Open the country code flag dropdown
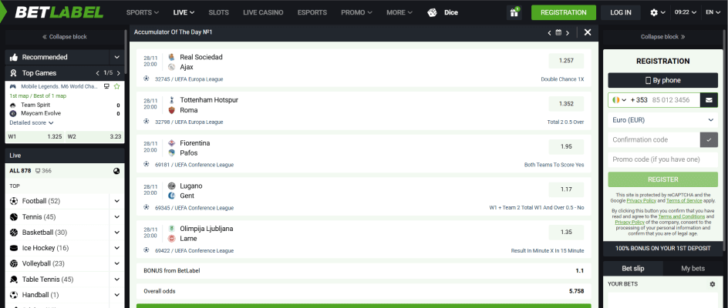 [x=619, y=100]
